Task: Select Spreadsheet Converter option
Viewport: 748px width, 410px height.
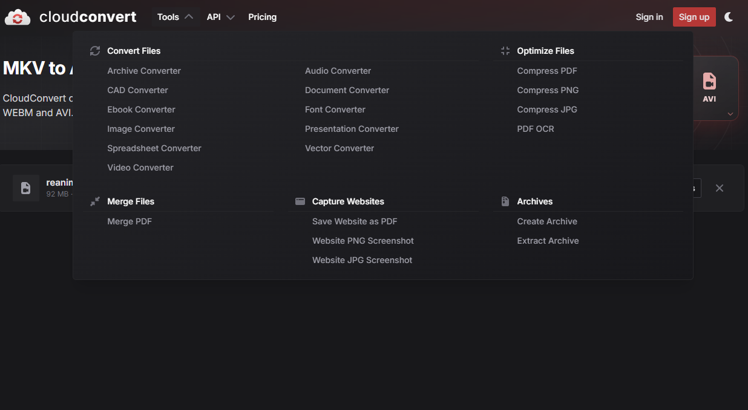Action: click(x=154, y=148)
